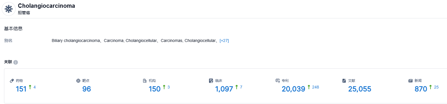The image size is (447, 104).
Task: Open the 150 organizations count
Action: tap(155, 89)
